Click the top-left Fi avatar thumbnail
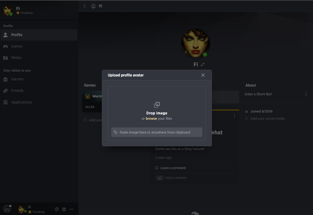The height and width of the screenshot is (215, 313). (x=7, y=10)
